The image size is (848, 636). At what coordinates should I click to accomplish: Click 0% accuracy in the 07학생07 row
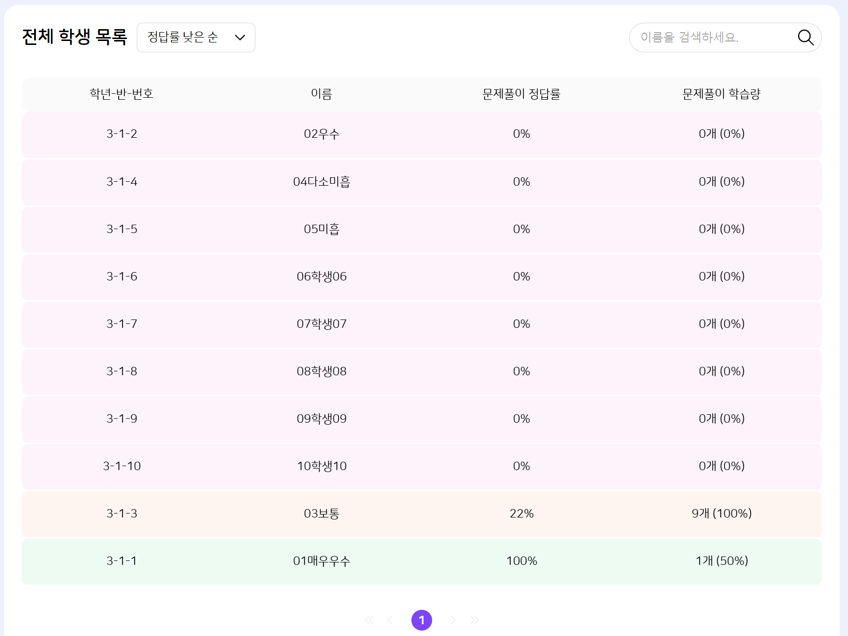[522, 324]
